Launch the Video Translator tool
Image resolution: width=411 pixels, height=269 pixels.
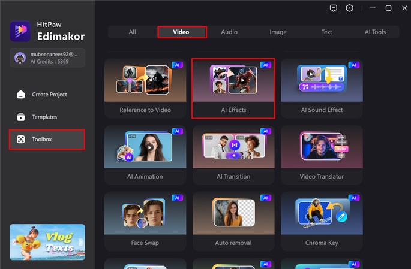pyautogui.click(x=322, y=155)
